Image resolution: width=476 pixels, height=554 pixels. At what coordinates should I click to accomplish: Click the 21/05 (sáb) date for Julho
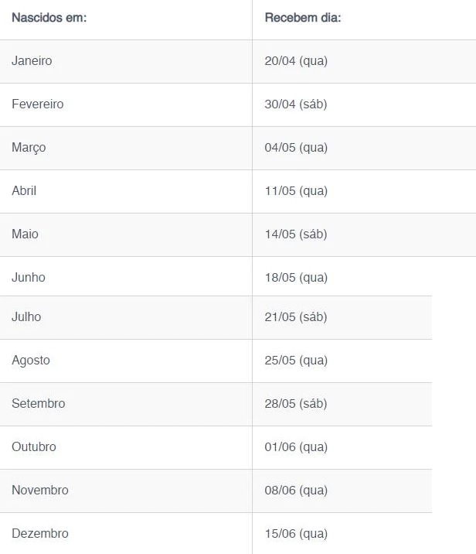(296, 316)
